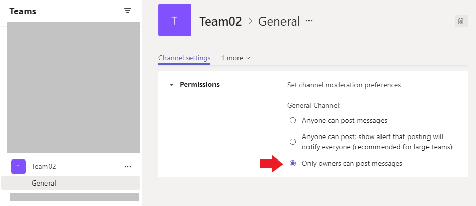
Task: Click the Team02 name in the sidebar list
Action: coord(44,167)
